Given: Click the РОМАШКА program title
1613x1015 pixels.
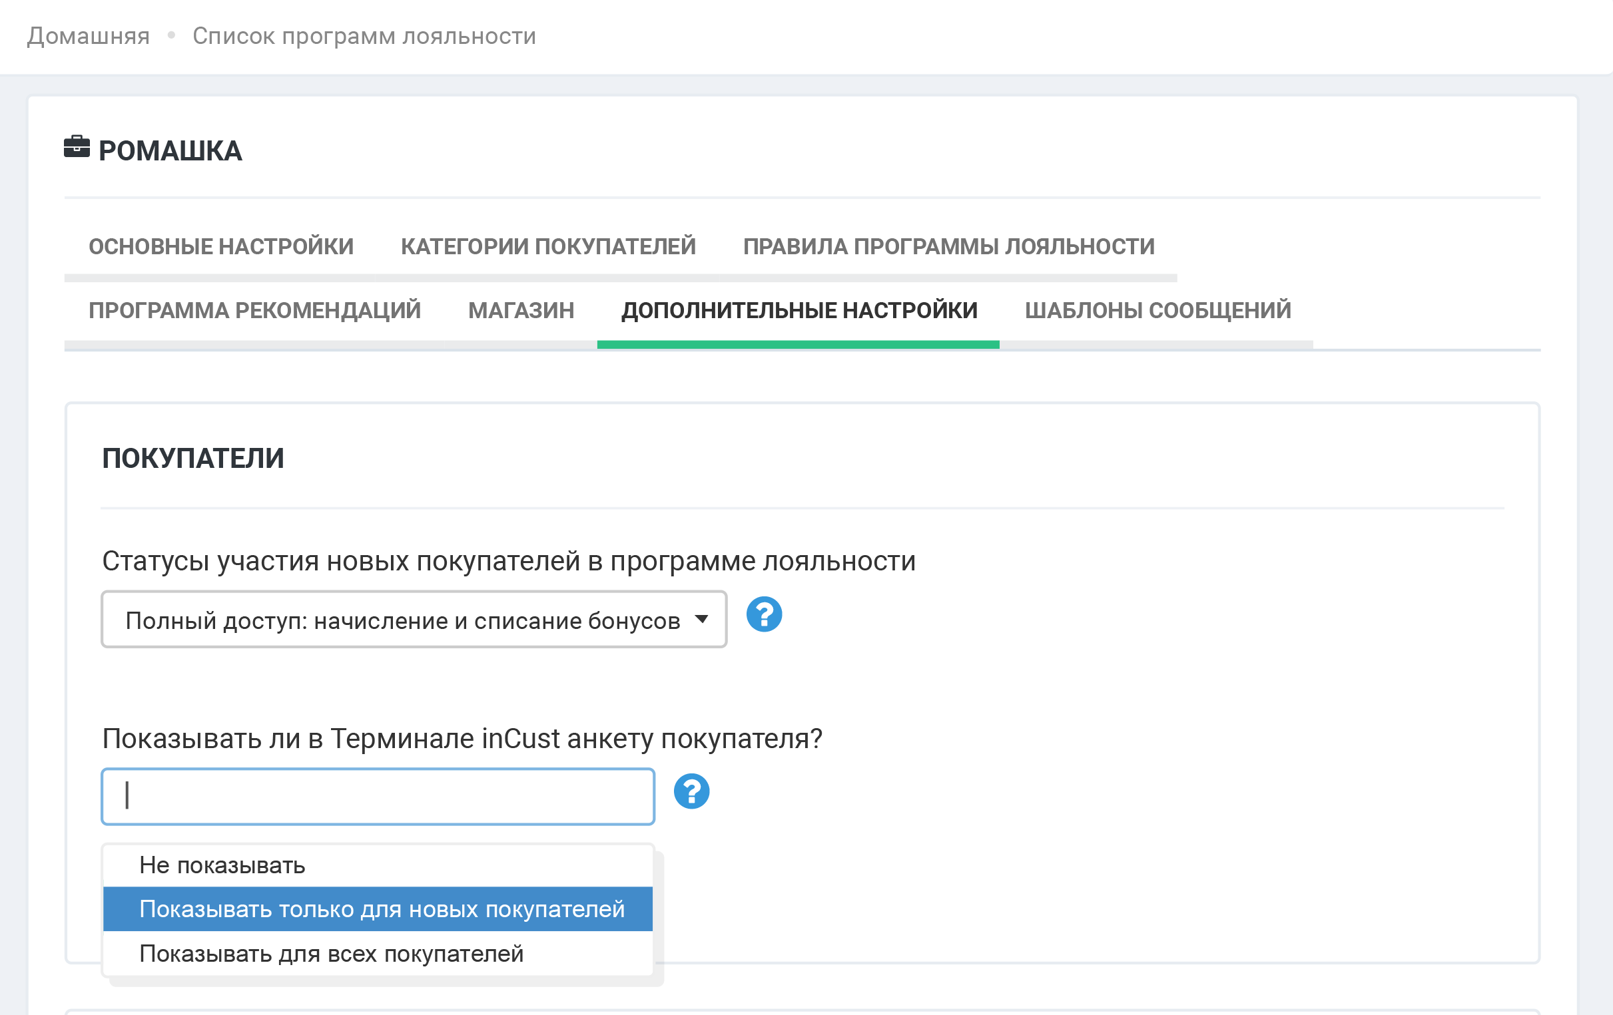Looking at the screenshot, I should (x=170, y=150).
